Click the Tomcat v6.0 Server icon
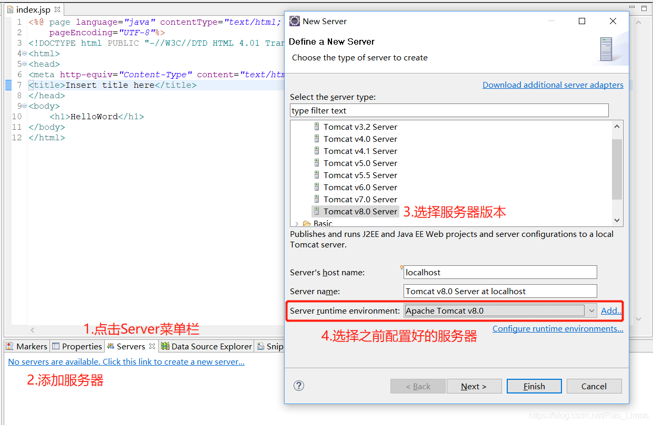 pyautogui.click(x=317, y=187)
